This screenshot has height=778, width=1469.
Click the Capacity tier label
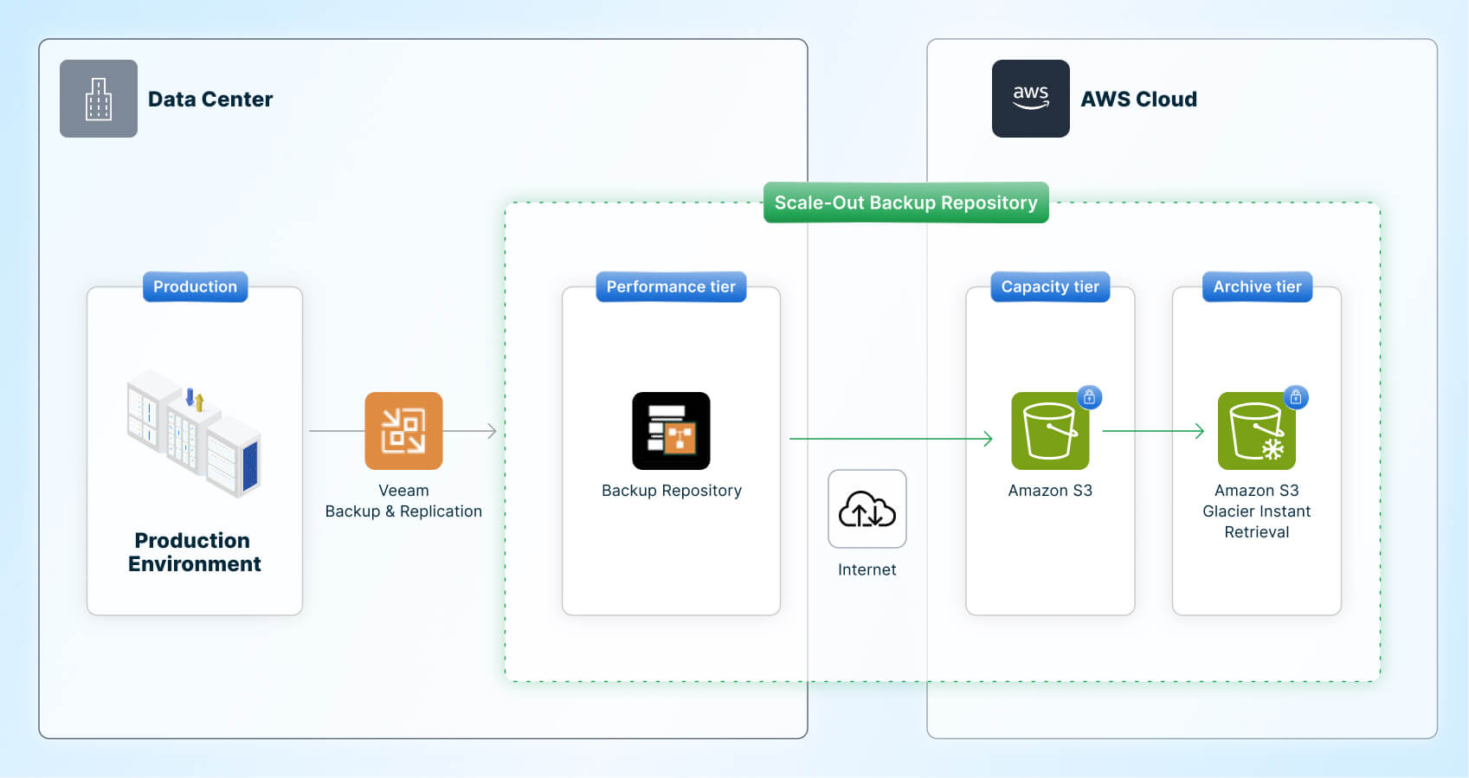[x=1050, y=286]
